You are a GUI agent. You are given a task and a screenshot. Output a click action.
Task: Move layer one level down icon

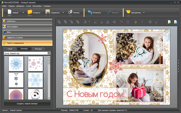tap(78, 22)
